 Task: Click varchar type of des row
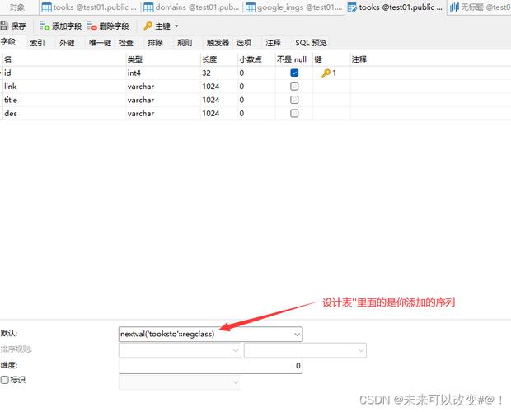(x=163, y=114)
